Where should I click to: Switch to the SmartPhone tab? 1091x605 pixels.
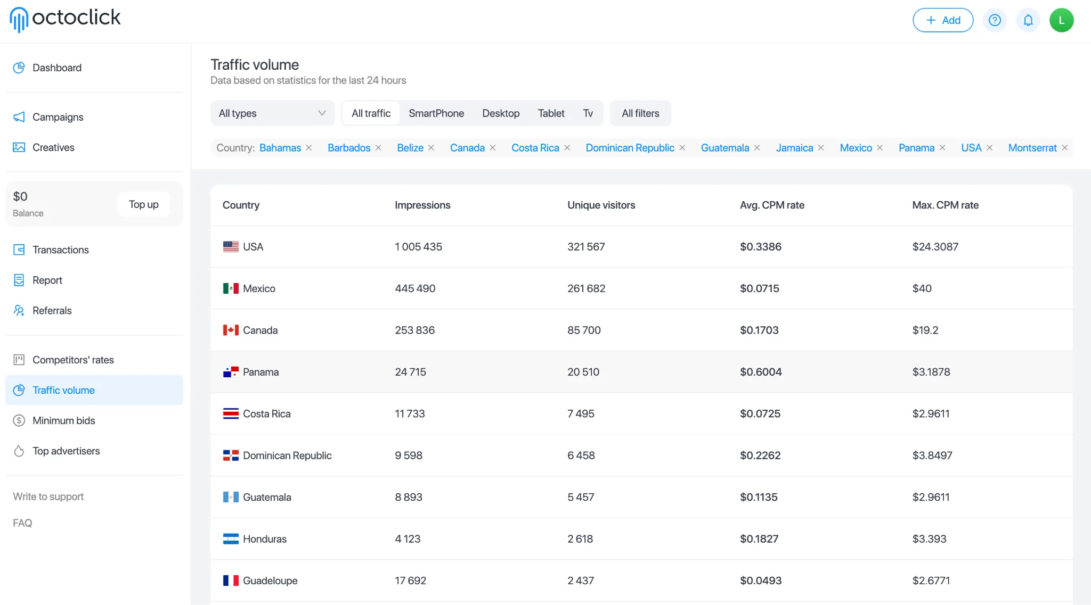pyautogui.click(x=436, y=113)
